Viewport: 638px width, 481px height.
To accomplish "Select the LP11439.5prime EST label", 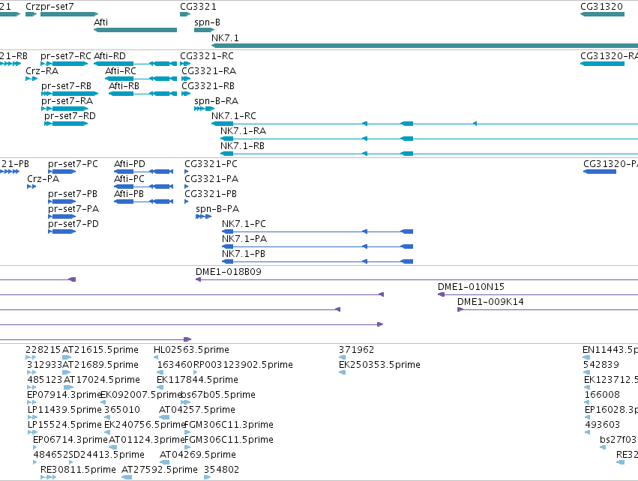I will coord(64,411).
